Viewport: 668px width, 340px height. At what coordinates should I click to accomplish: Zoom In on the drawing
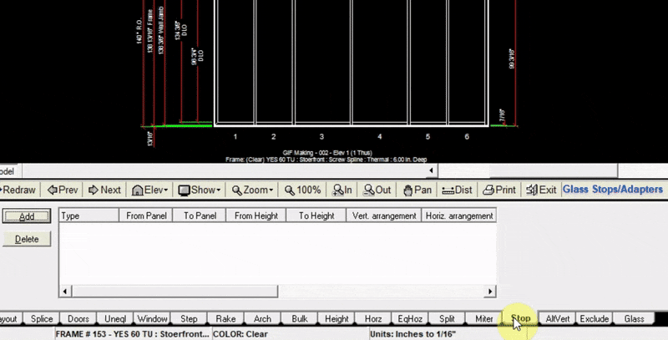342,190
